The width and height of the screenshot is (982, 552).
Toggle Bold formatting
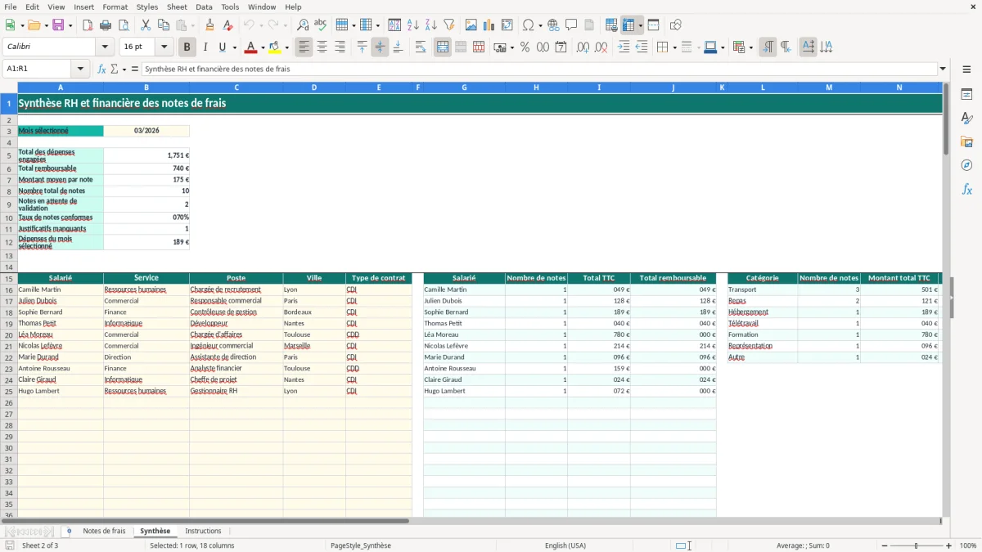tap(187, 47)
